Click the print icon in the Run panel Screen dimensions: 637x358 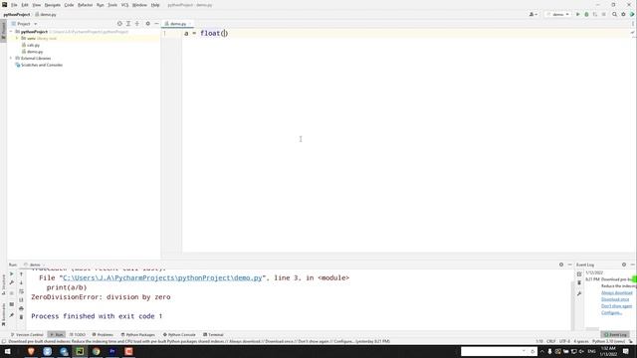click(x=22, y=308)
